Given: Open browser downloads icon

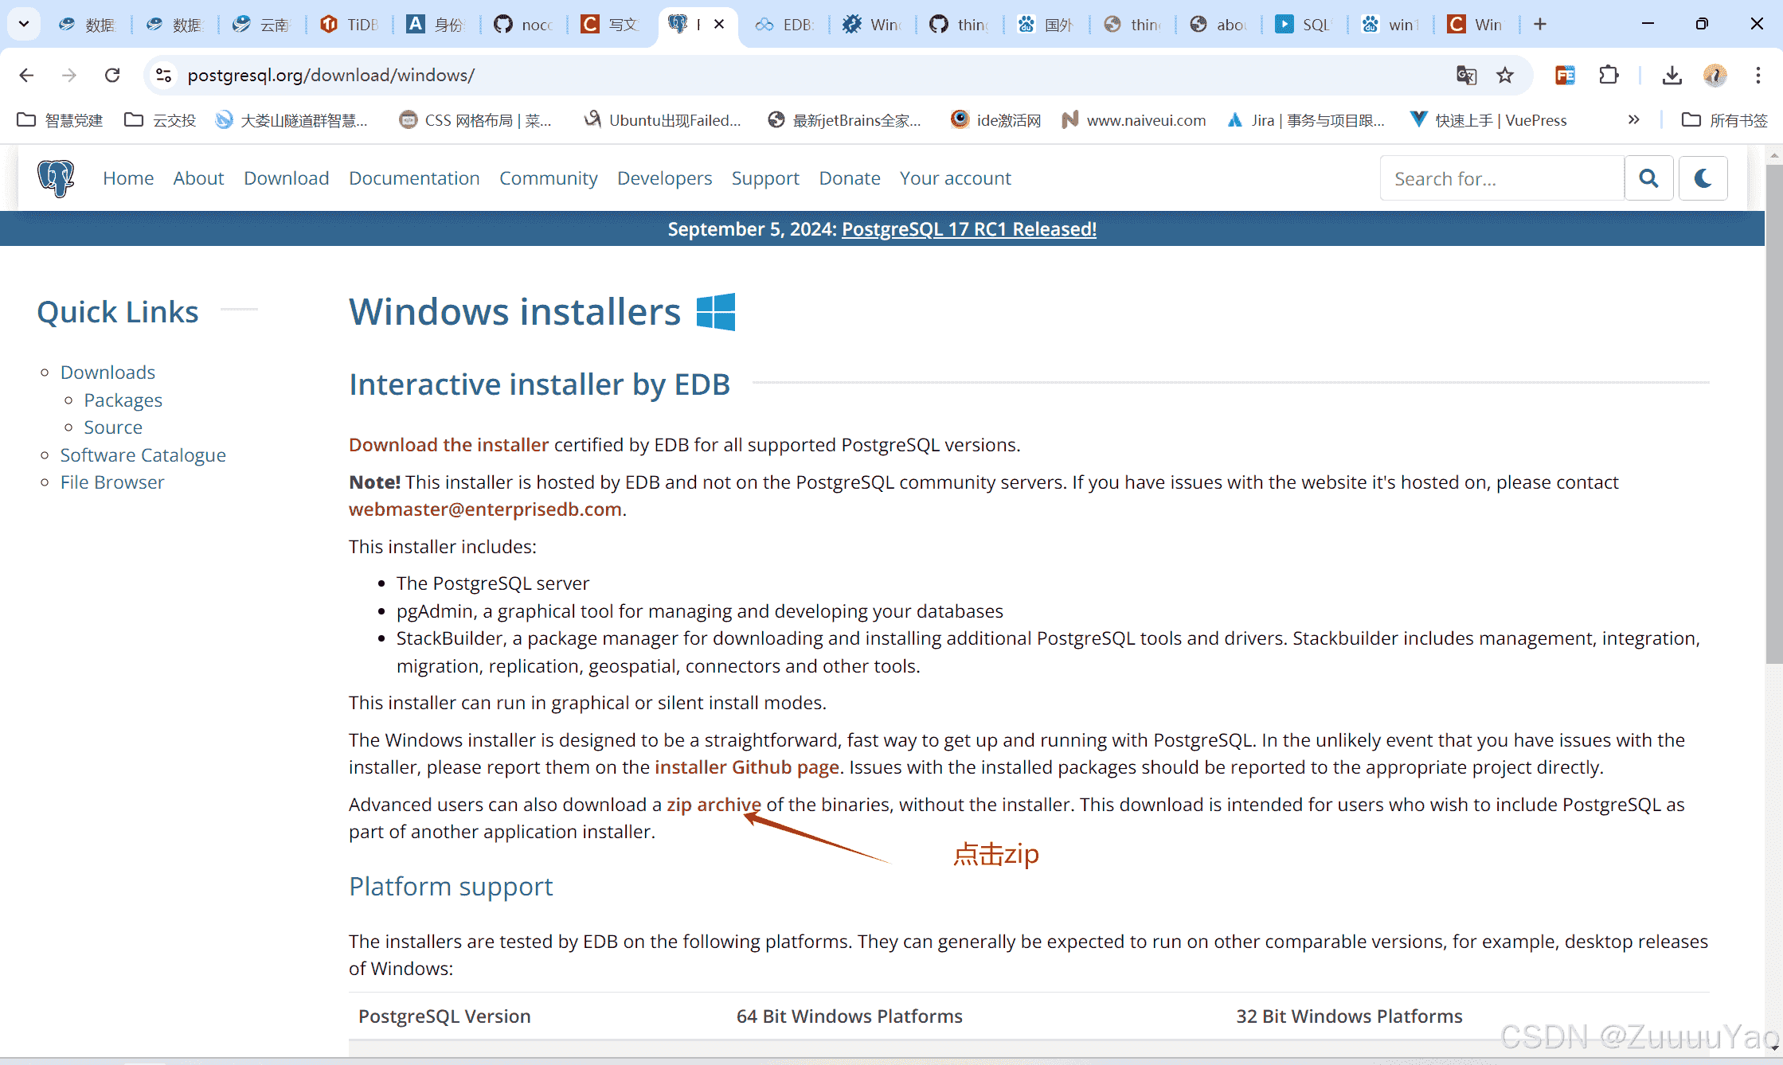Looking at the screenshot, I should point(1672,75).
